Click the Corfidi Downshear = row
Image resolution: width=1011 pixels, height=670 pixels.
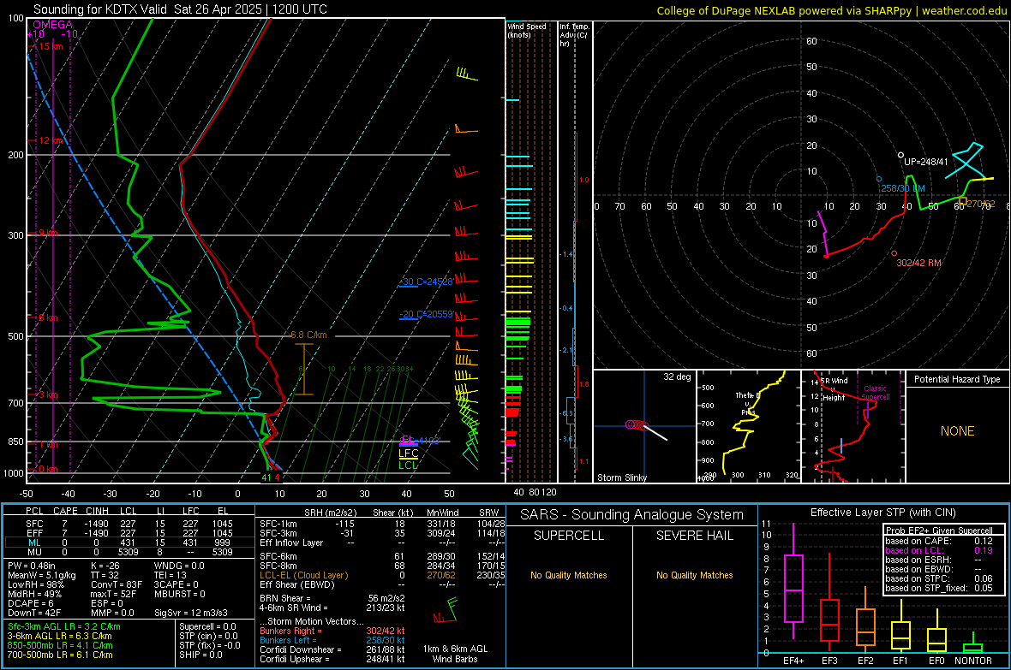tap(332, 649)
